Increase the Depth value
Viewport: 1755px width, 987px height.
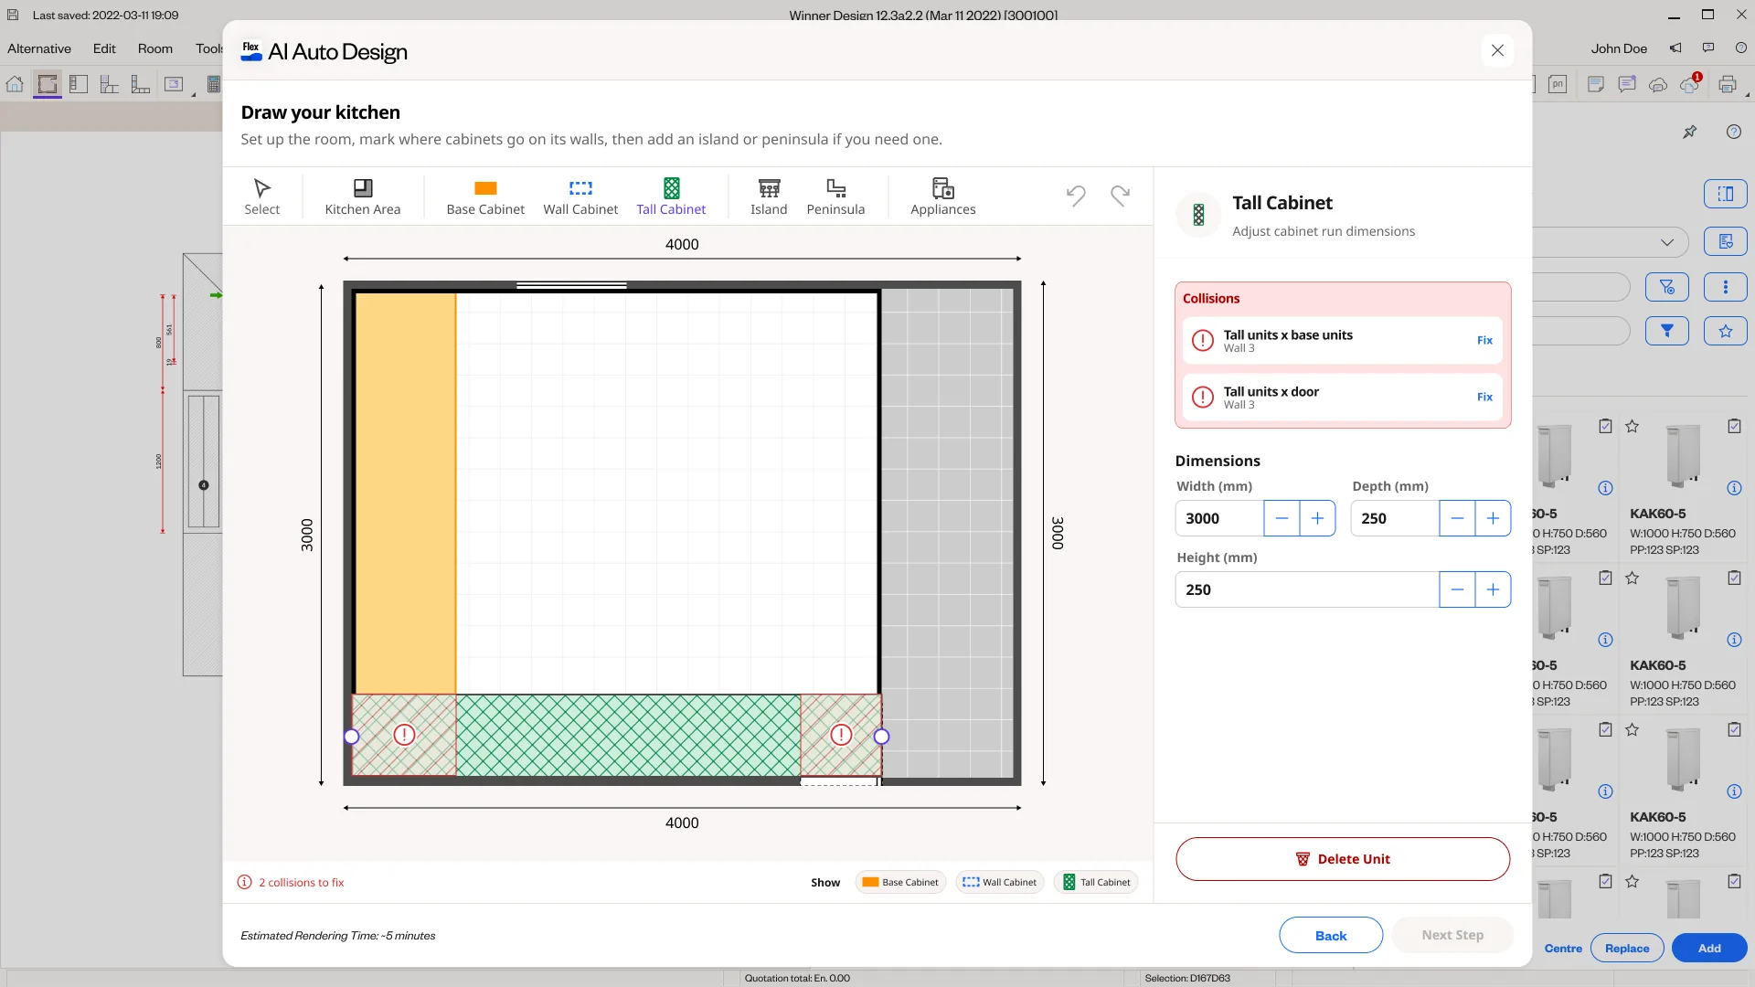(x=1493, y=518)
